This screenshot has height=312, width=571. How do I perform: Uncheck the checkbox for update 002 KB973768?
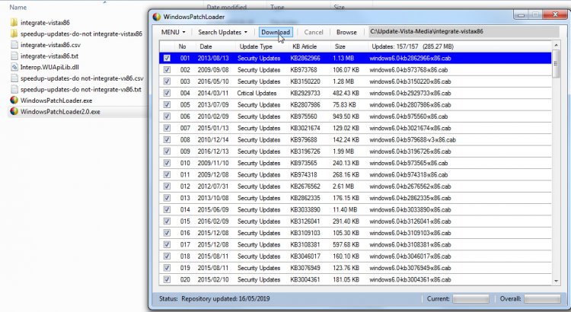tap(167, 70)
